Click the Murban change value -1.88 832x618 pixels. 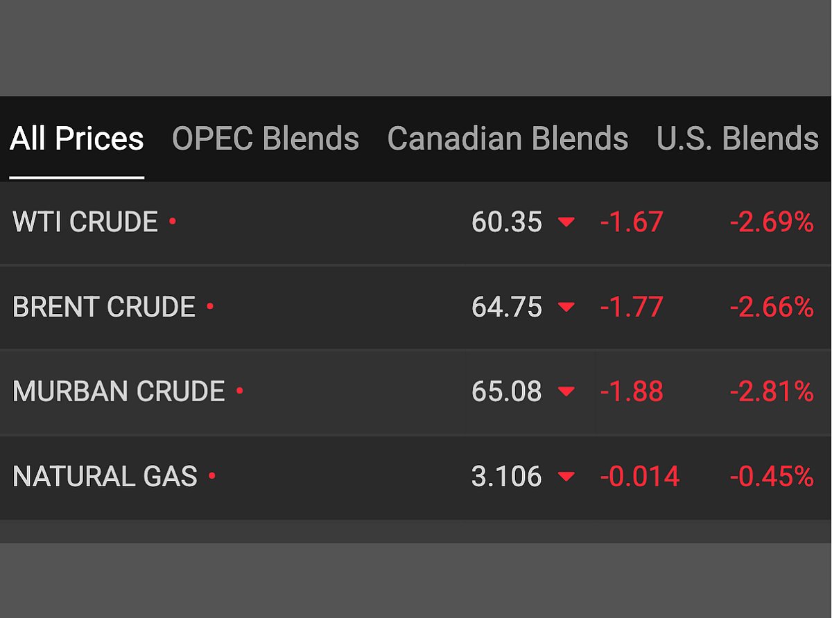tap(631, 391)
